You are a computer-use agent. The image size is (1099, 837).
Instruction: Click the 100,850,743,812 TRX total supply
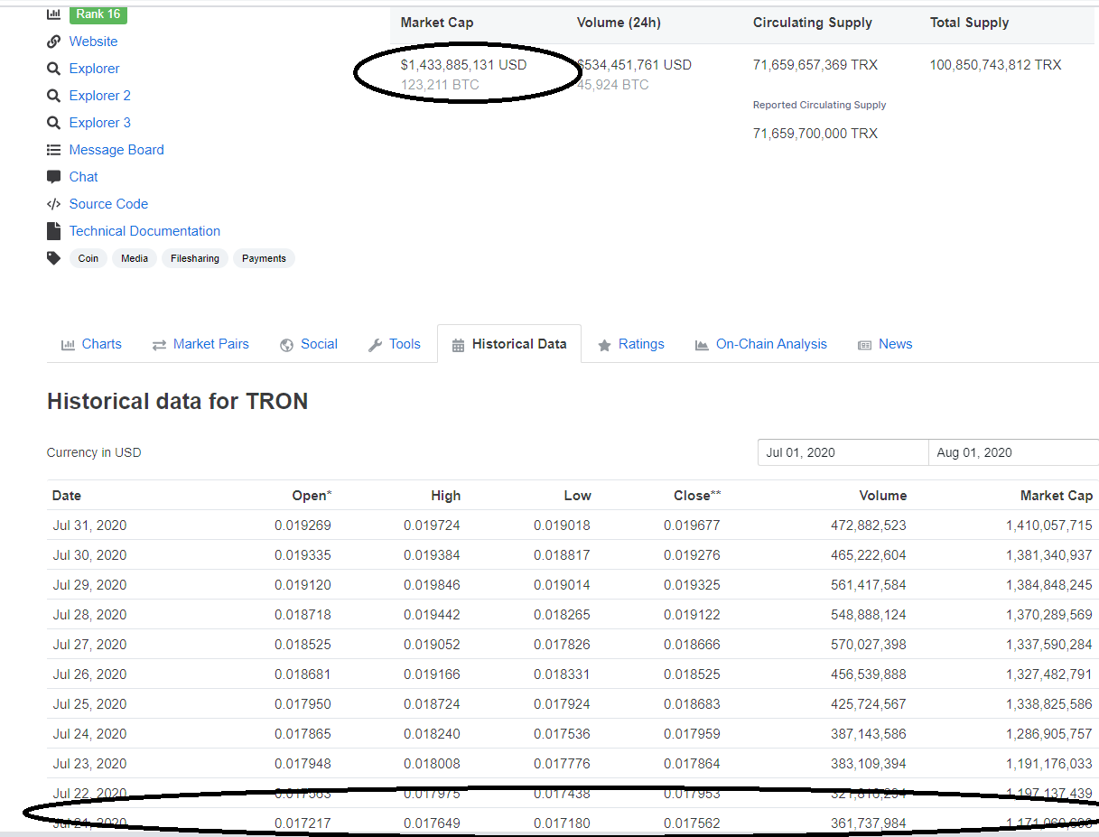995,65
